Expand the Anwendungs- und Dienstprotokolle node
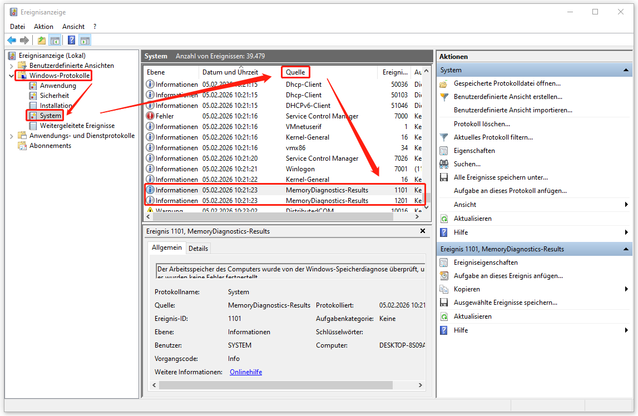This screenshot has width=638, height=416. pos(12,136)
